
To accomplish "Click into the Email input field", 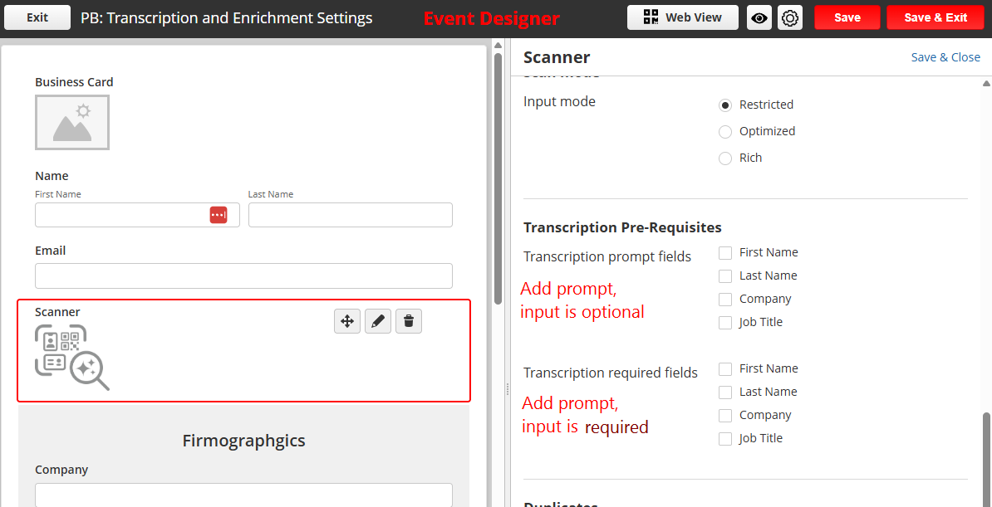I will point(243,275).
